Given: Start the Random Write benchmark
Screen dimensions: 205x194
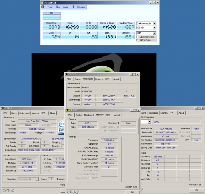Looking at the screenshot, I should tap(126, 26).
